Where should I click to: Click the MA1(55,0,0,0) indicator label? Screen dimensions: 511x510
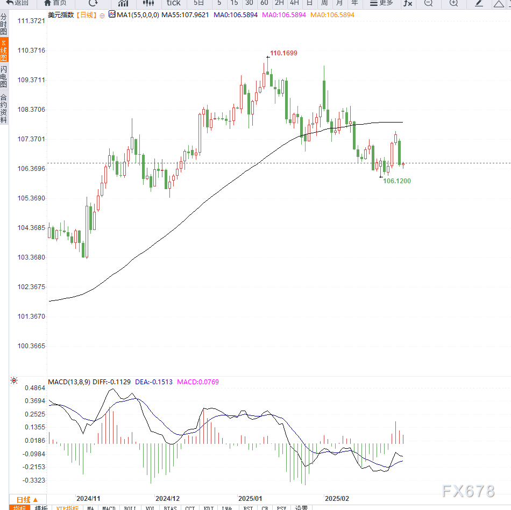point(138,15)
